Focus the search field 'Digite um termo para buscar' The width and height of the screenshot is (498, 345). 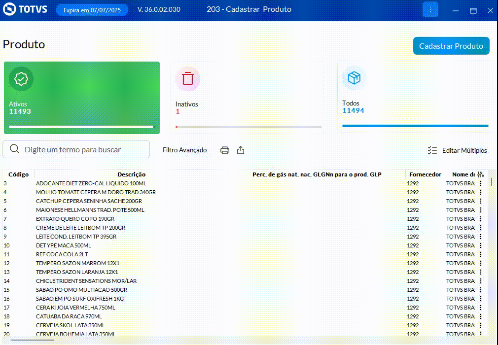pyautogui.click(x=76, y=149)
